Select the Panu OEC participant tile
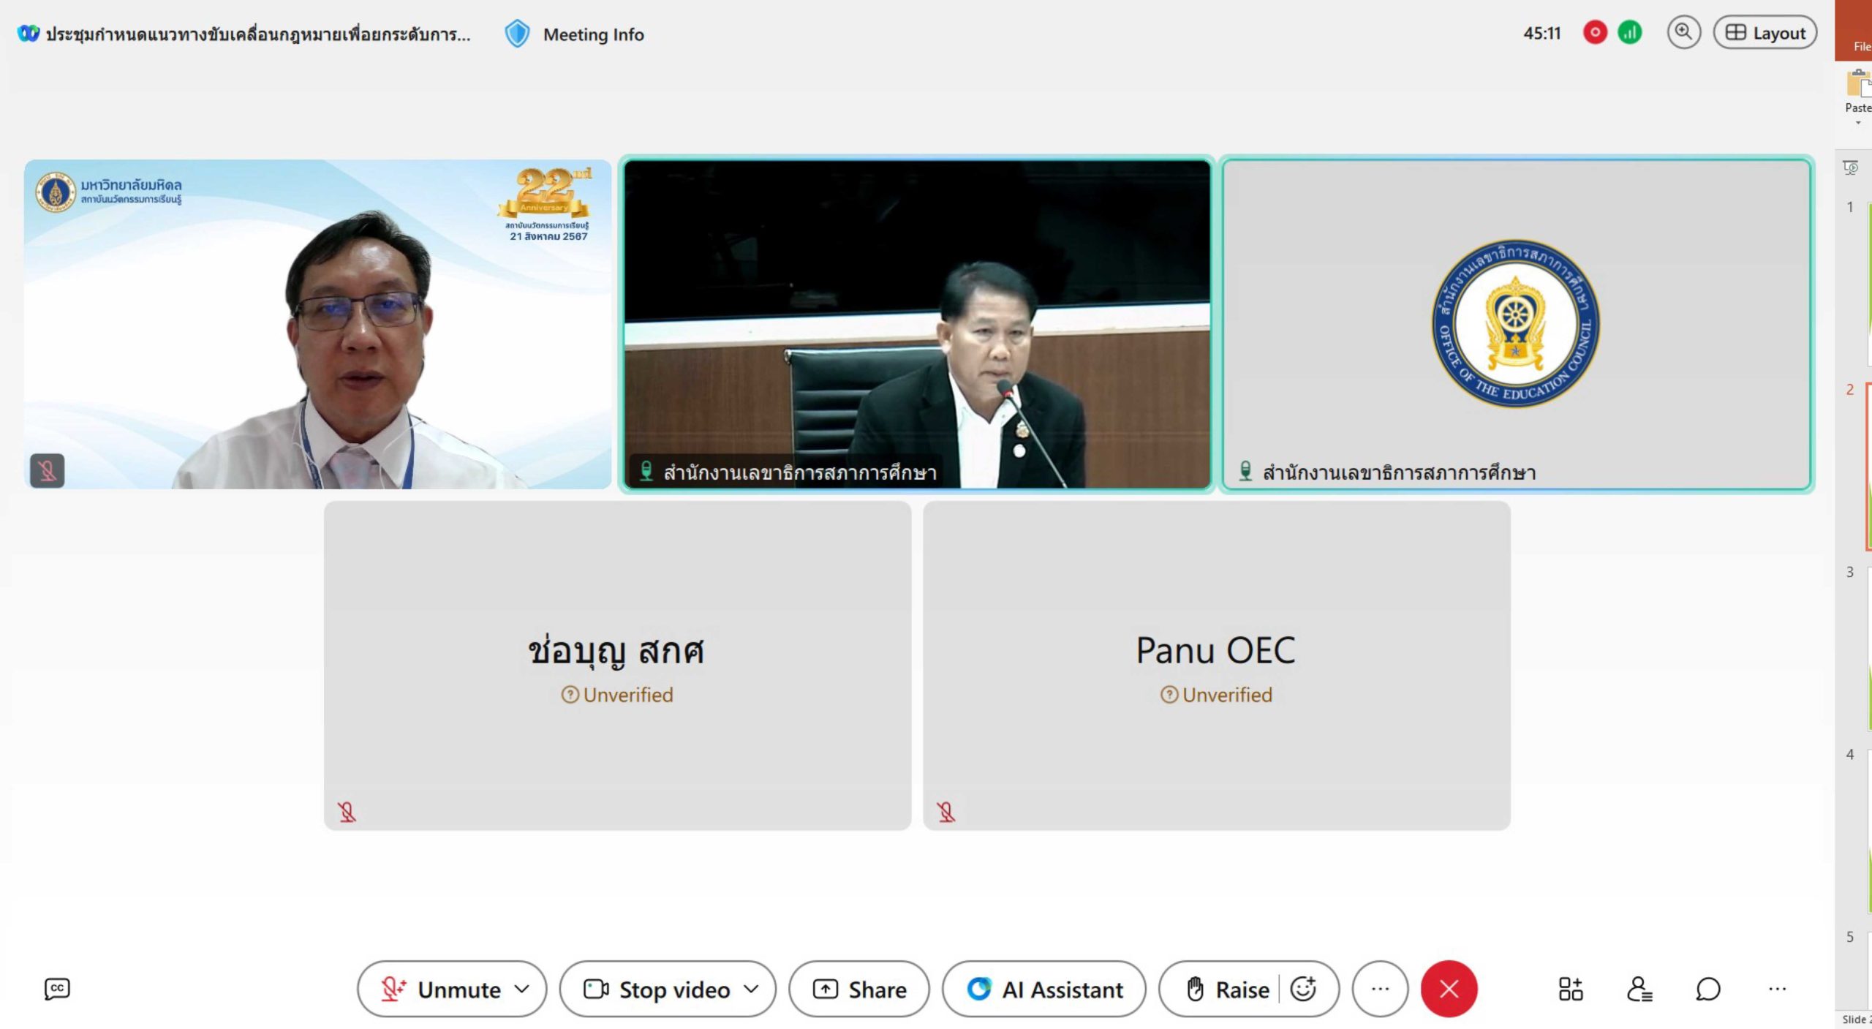 tap(1216, 665)
